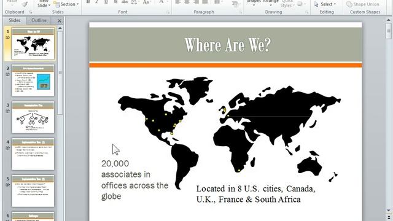The image size is (393, 221).
Task: Align text right in Paragraph group
Action: coord(196,2)
